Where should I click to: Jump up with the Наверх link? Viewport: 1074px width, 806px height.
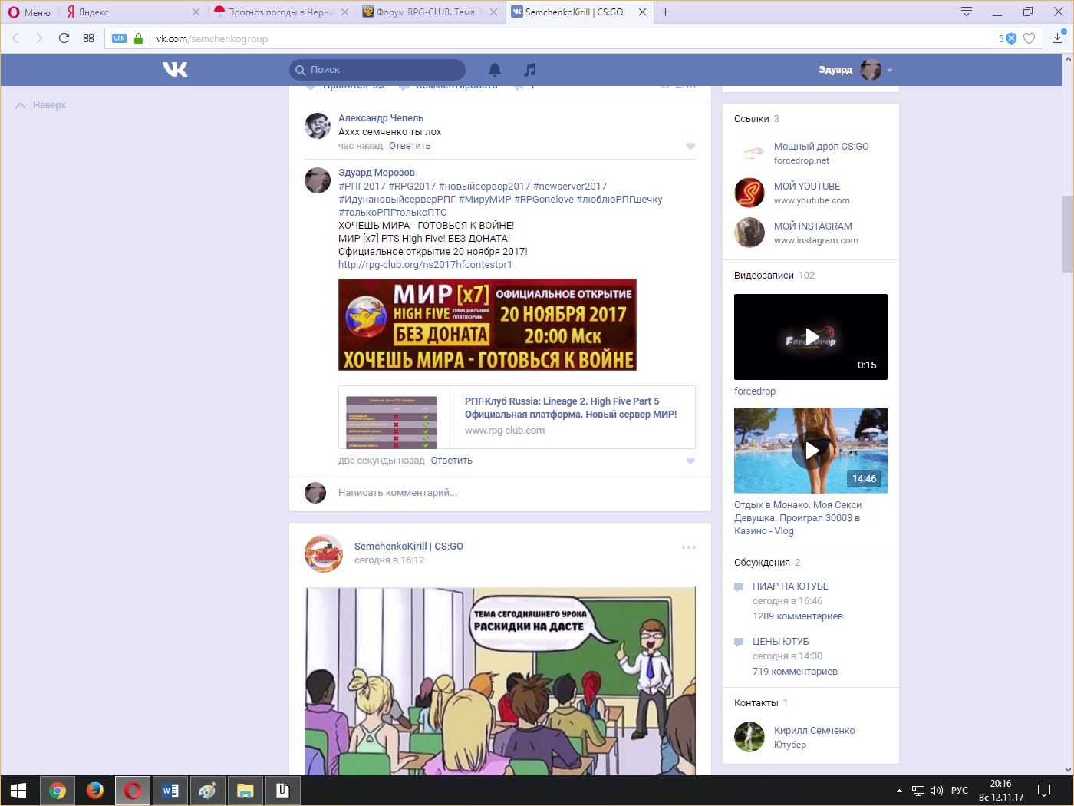pos(41,105)
